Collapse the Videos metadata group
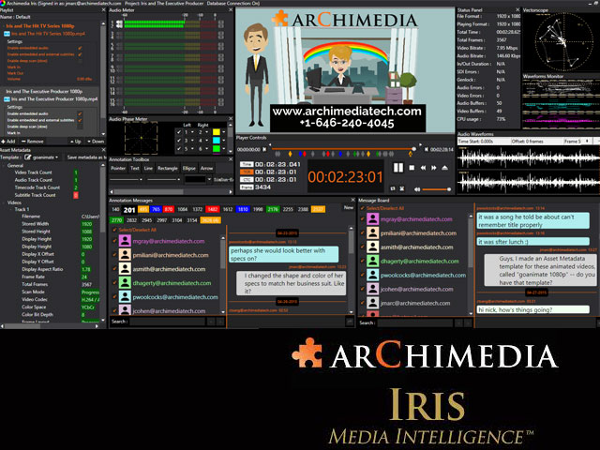Viewport: 600px width, 450px height. coord(4,202)
